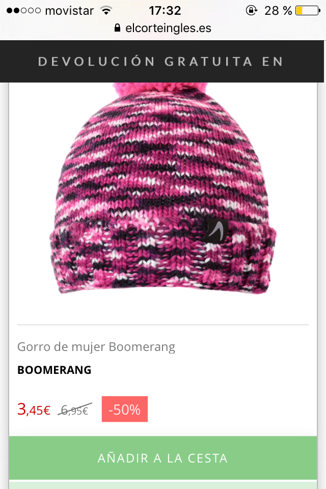326x489 pixels.
Task: Tap the rotation lock status icon
Action: [x=251, y=11]
